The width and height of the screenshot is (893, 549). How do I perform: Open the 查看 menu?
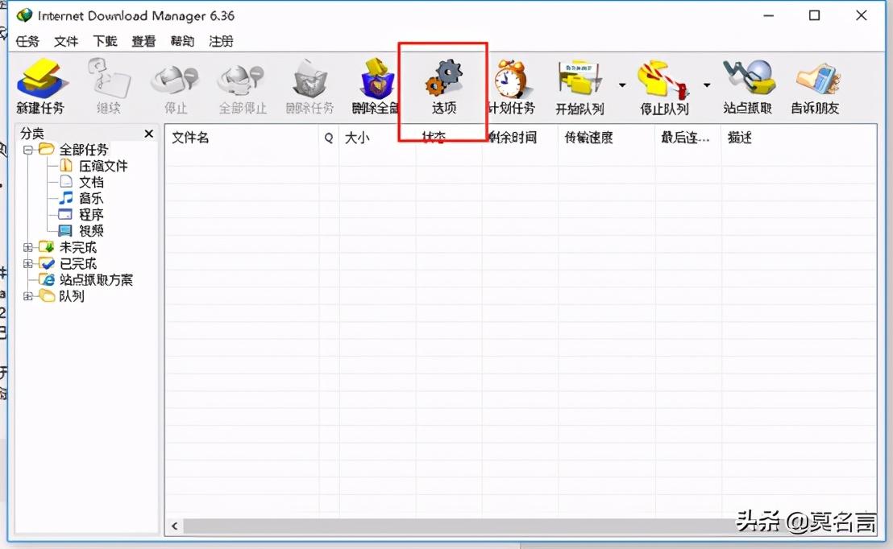click(143, 41)
